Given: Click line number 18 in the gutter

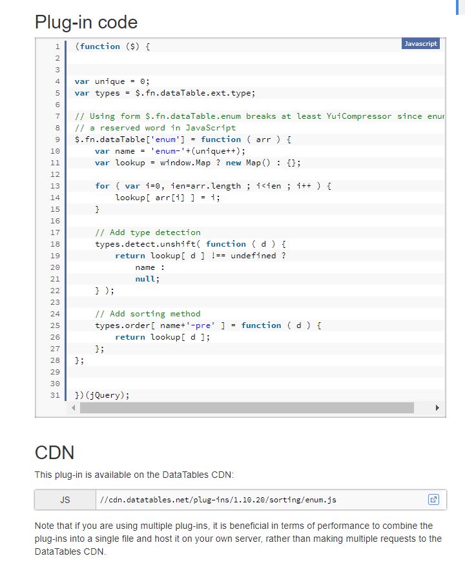Looking at the screenshot, I should [55, 244].
